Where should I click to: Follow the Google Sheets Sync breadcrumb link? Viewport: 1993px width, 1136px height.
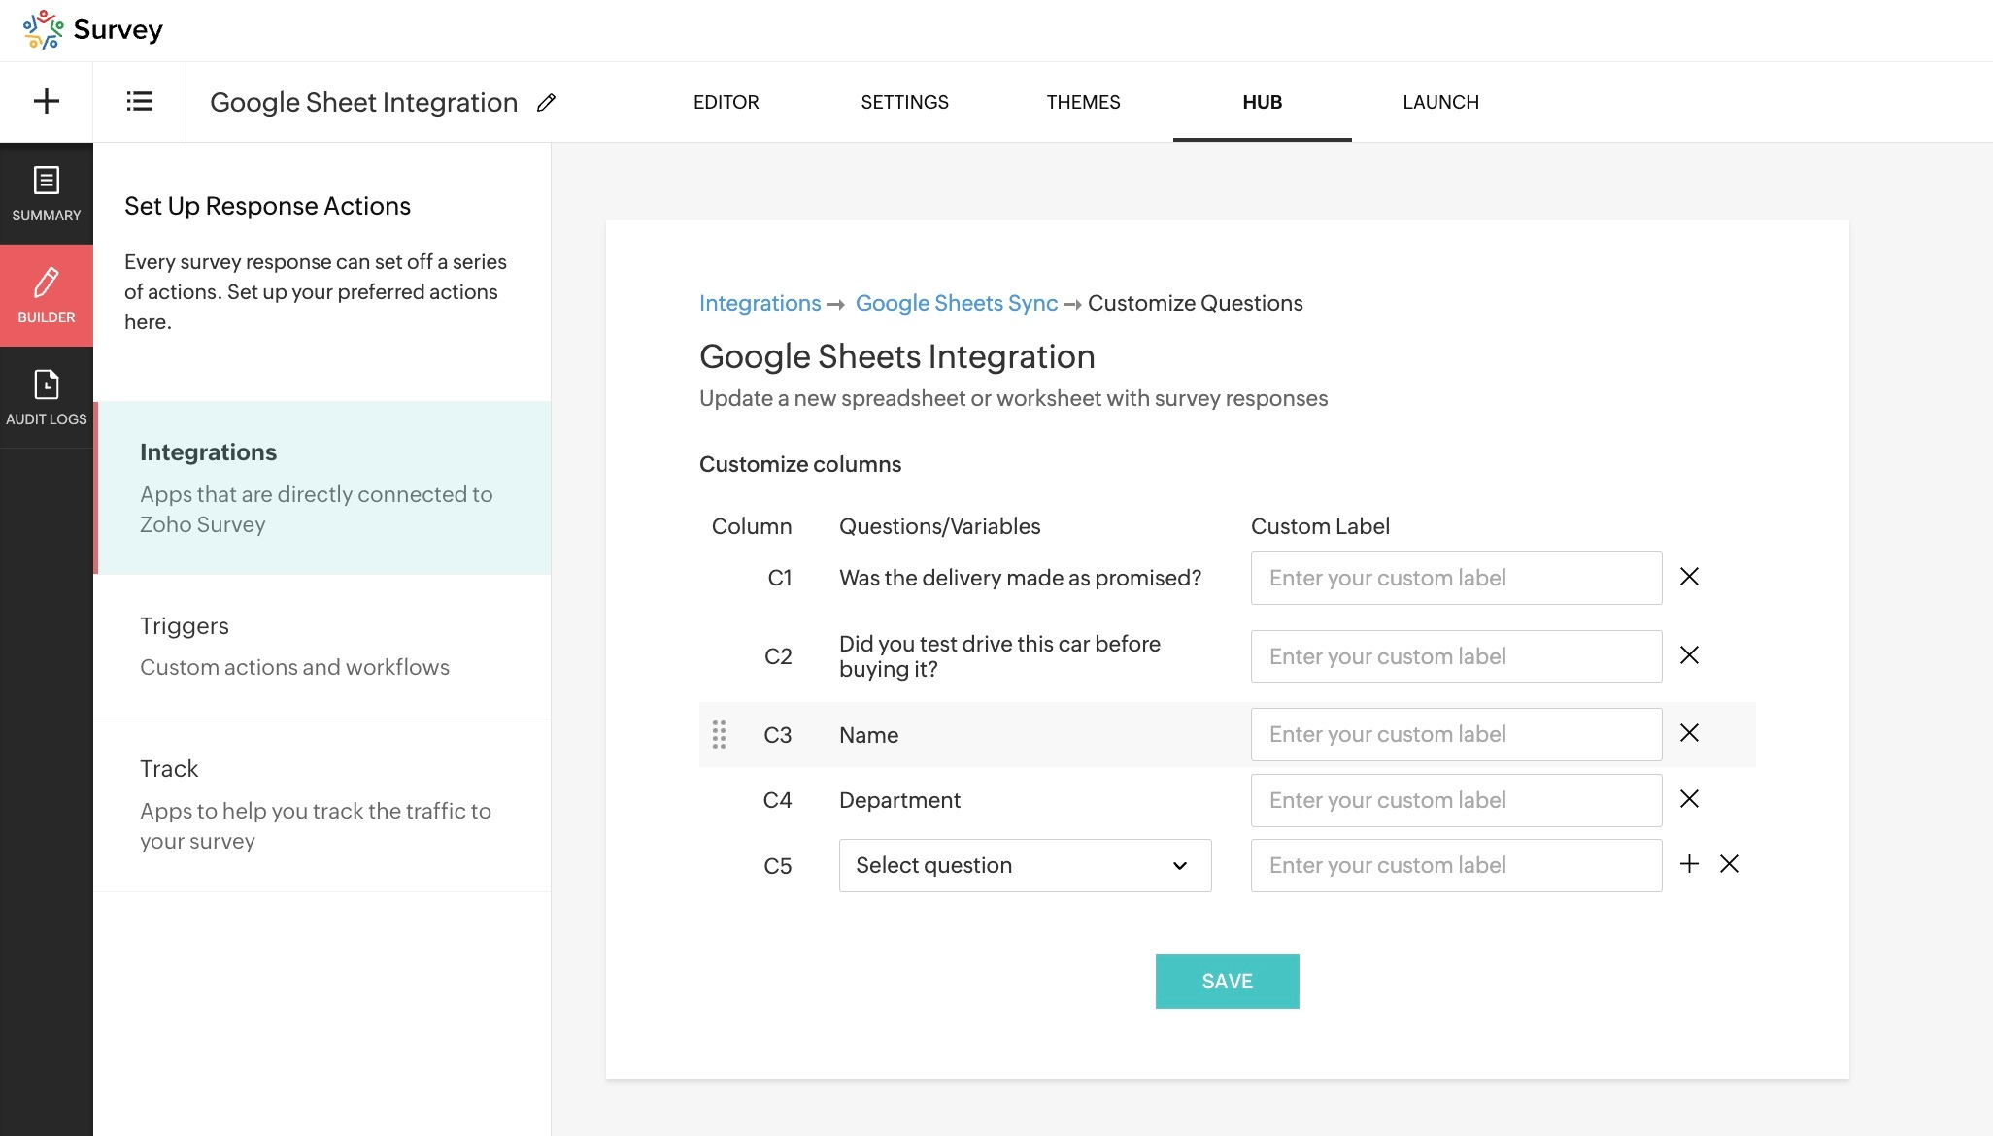956,303
